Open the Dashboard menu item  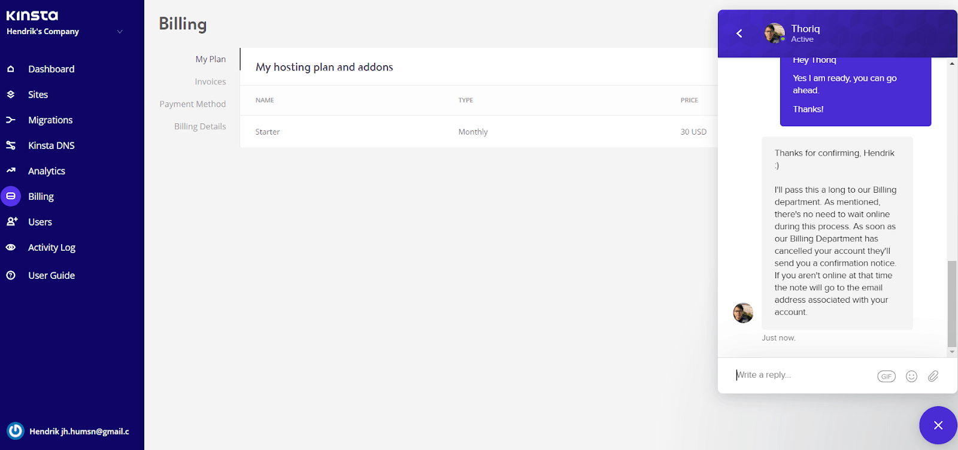point(51,69)
